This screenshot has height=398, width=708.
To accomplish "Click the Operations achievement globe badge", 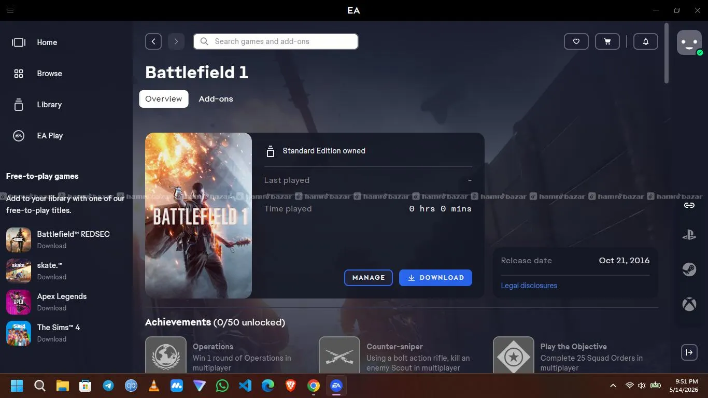I will (x=166, y=355).
